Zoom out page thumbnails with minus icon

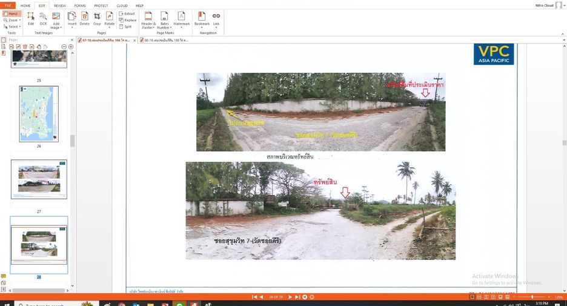point(64,47)
